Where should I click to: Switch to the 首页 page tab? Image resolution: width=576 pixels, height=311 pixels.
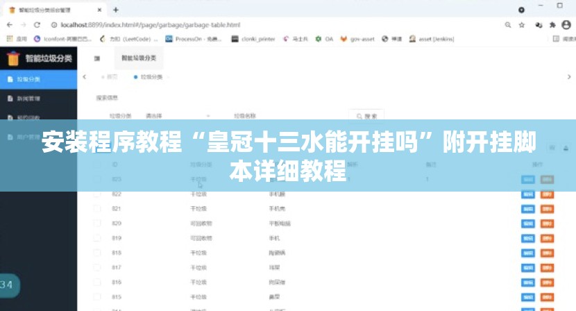pos(110,77)
